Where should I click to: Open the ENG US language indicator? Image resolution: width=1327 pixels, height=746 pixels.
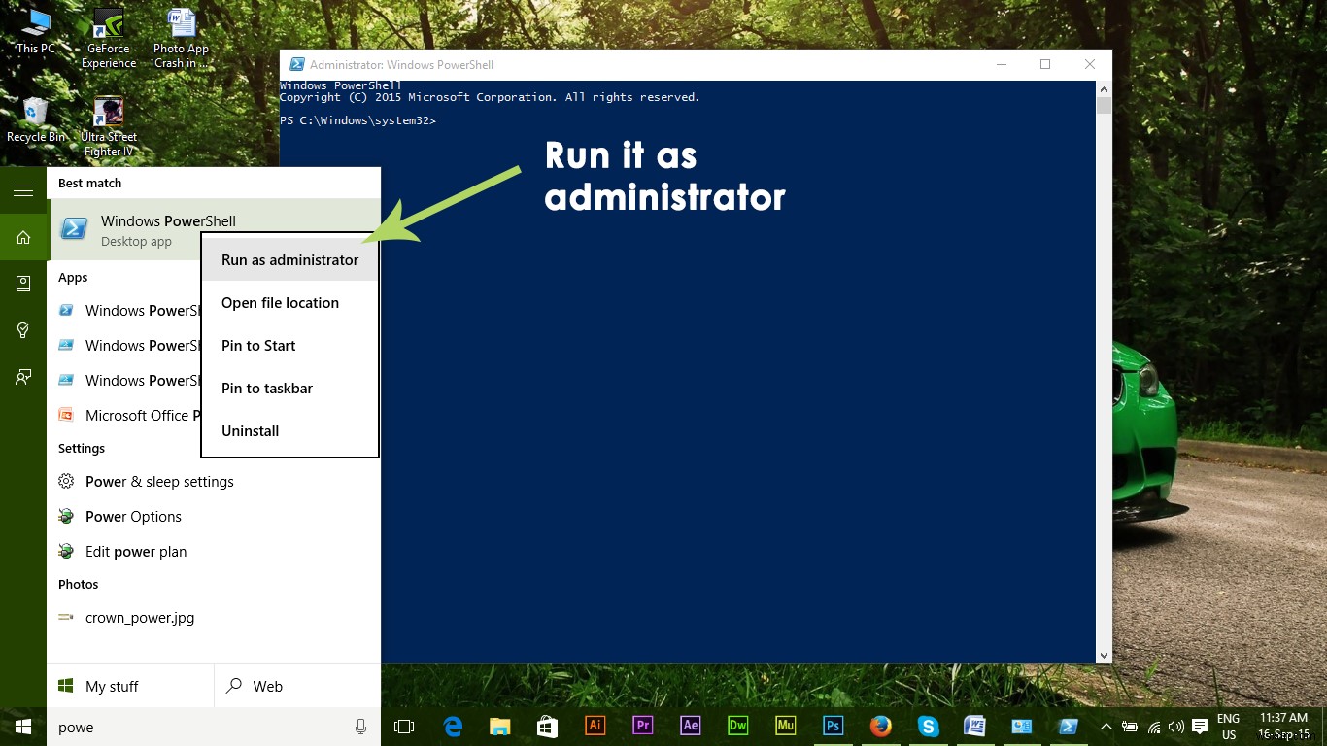coord(1229,727)
